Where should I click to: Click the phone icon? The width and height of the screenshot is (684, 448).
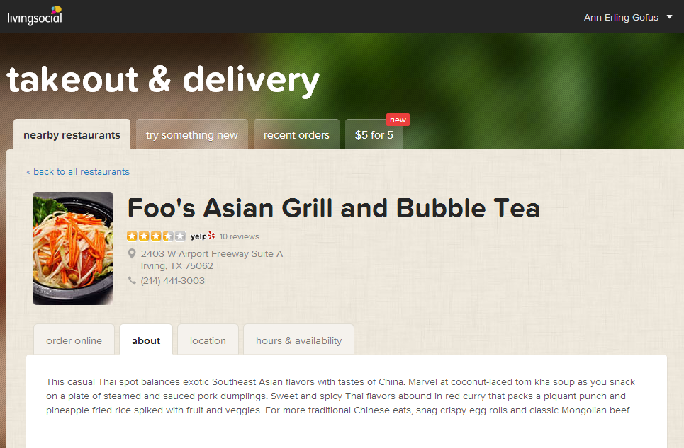[x=132, y=280]
